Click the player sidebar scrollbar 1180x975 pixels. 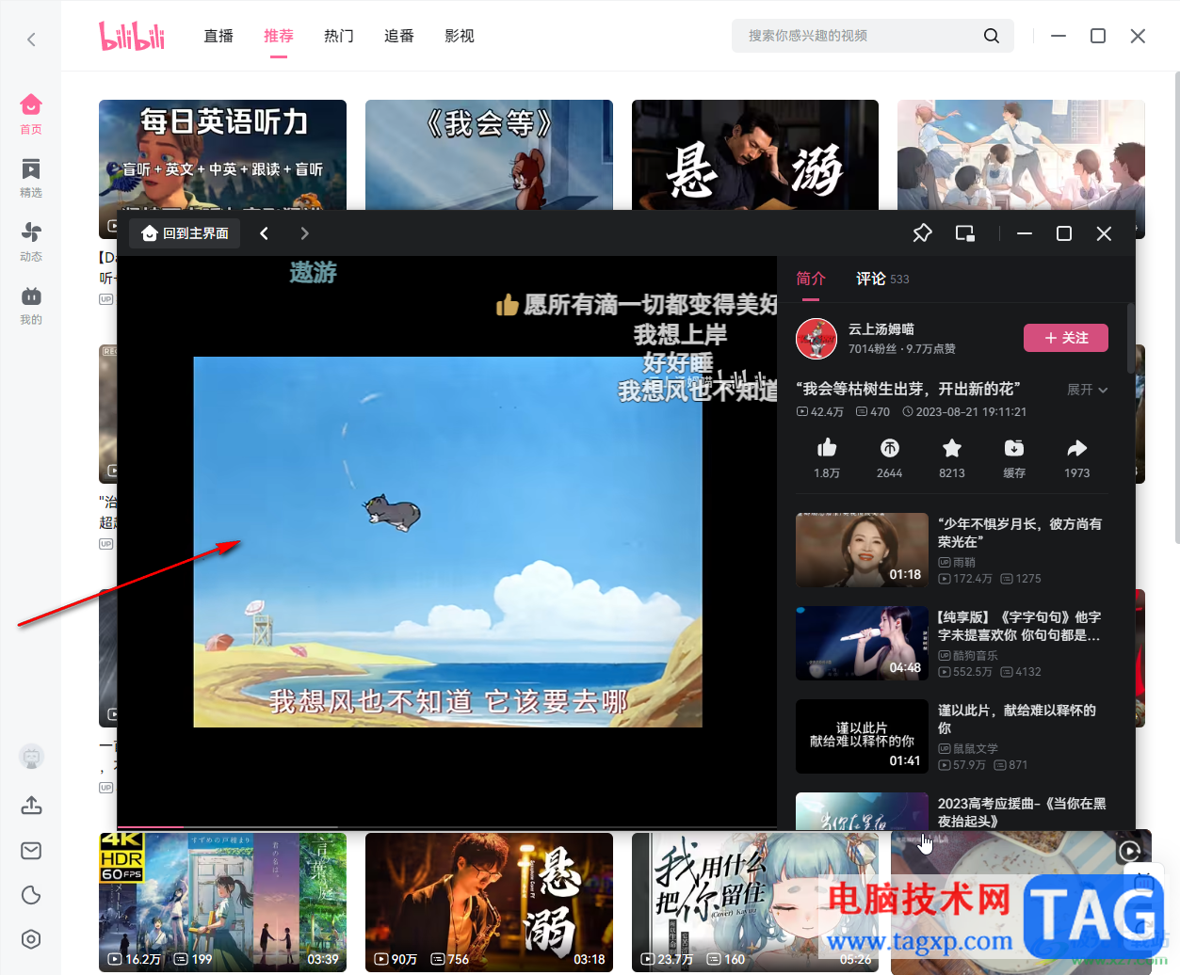tap(1130, 339)
